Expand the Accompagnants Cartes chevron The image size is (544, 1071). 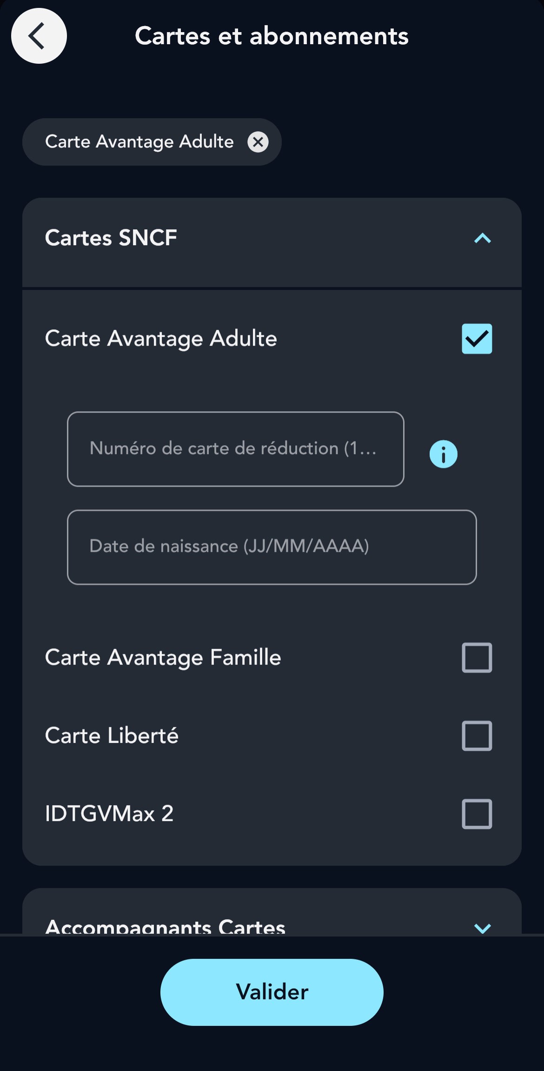(482, 928)
